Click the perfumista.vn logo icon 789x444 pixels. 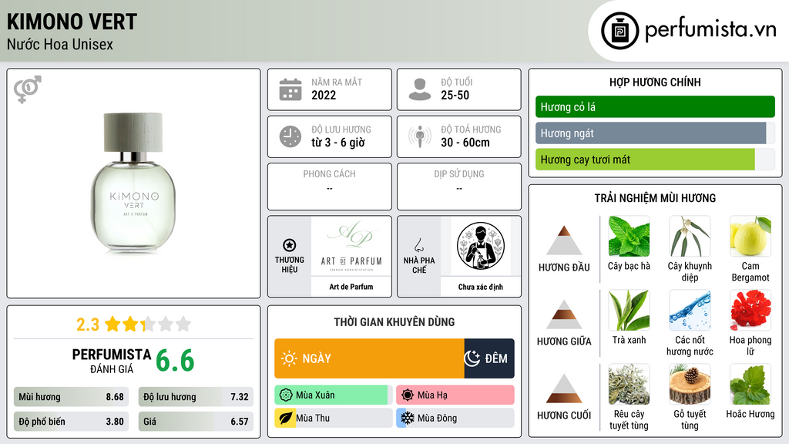tap(619, 31)
